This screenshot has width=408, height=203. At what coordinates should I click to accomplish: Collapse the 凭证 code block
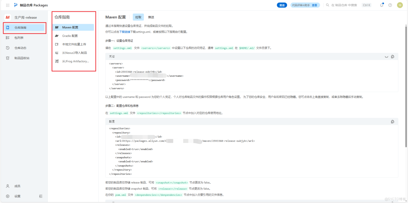(x=387, y=57)
